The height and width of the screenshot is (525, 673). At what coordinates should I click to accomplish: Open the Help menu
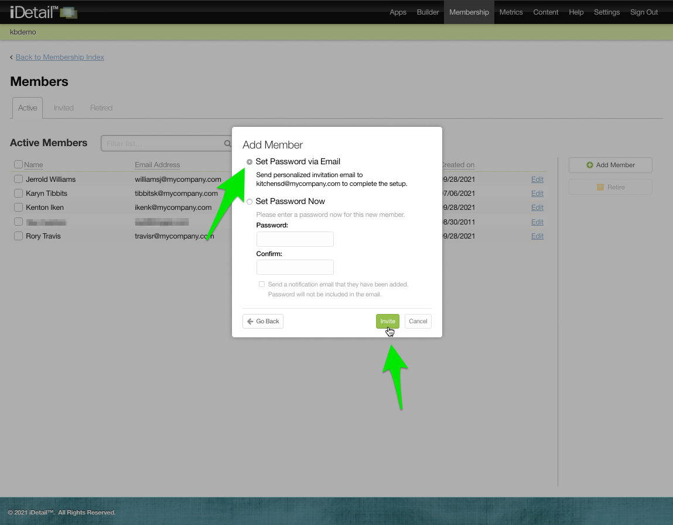point(576,12)
